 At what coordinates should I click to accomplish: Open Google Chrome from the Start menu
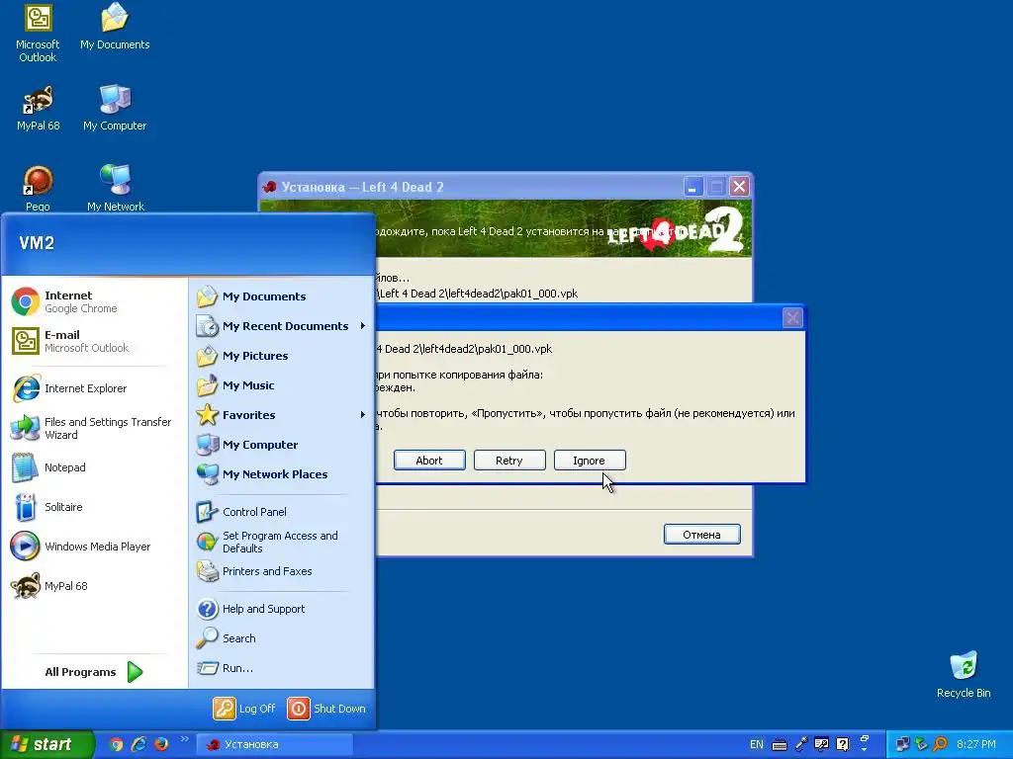(94, 301)
